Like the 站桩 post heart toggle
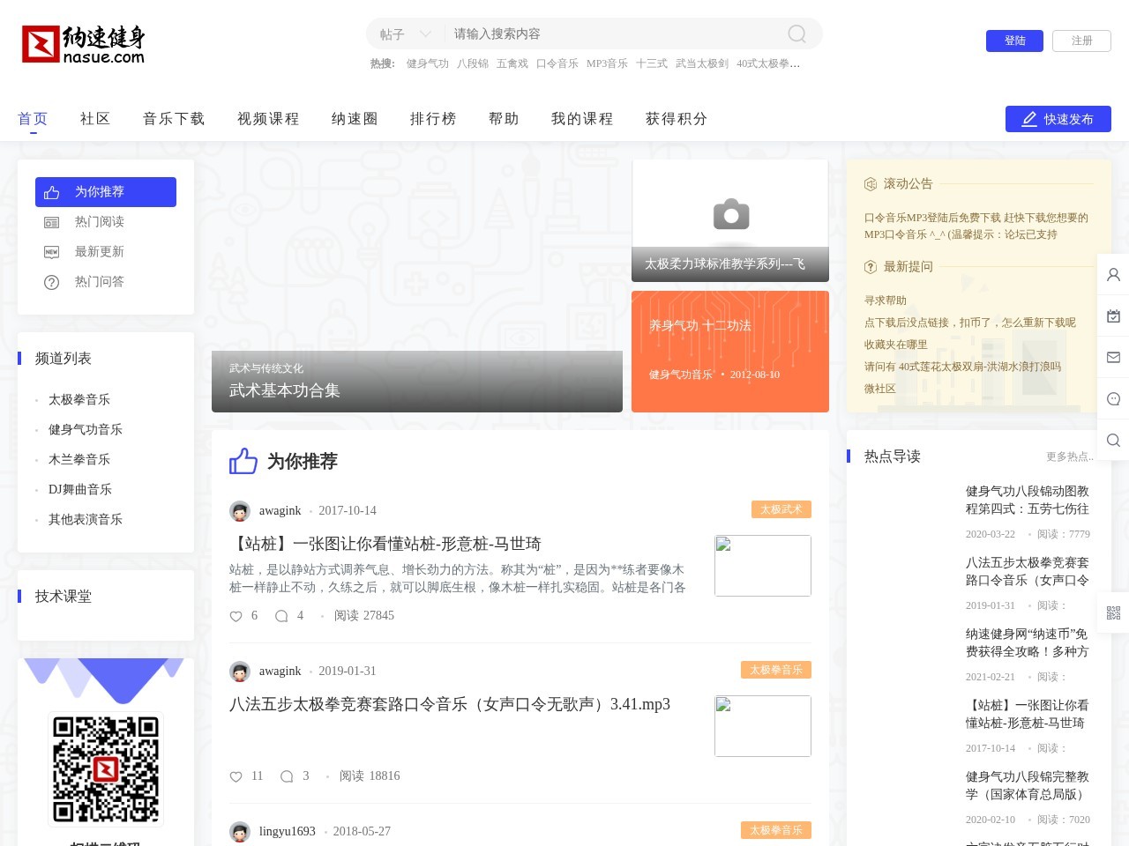 click(236, 616)
